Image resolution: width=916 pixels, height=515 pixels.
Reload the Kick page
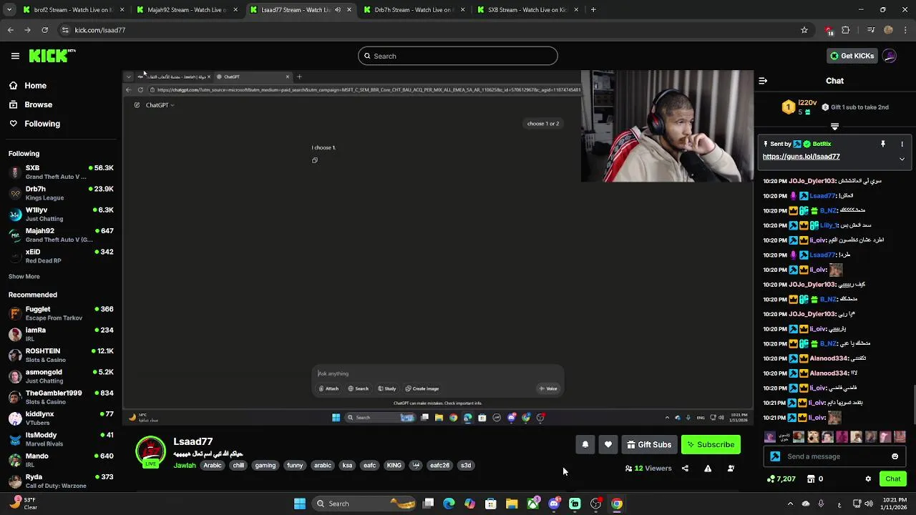point(44,30)
